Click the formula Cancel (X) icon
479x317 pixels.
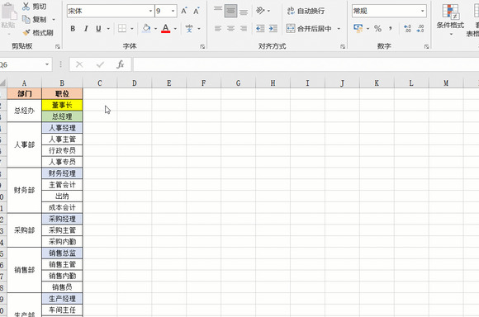point(79,64)
